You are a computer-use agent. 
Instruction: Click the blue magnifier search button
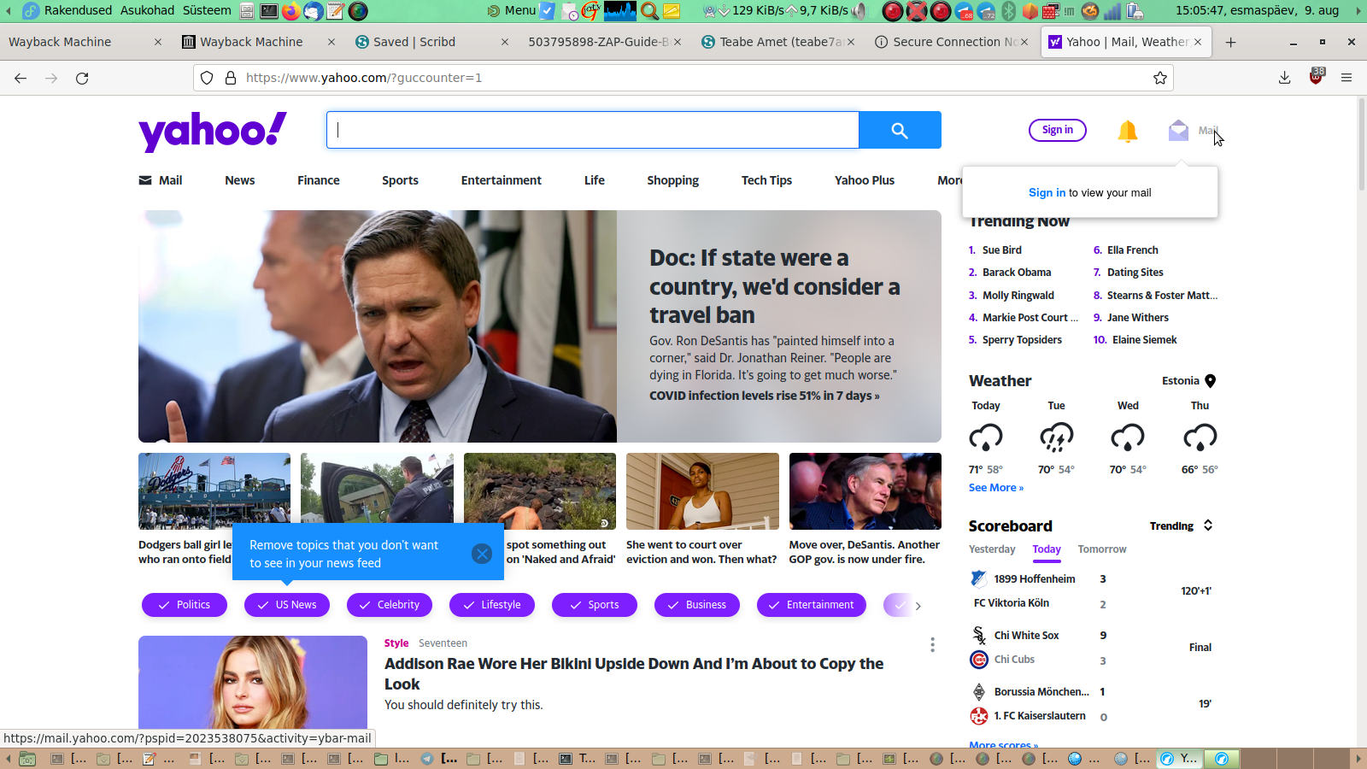point(899,130)
